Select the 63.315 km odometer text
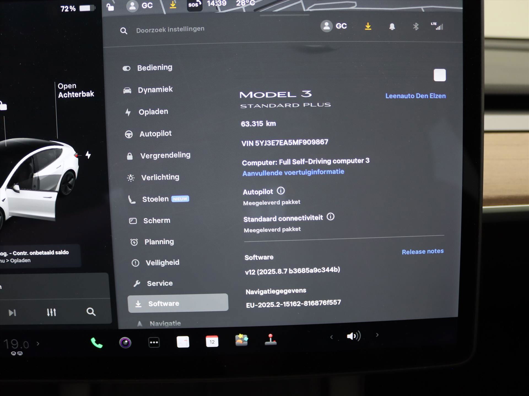The width and height of the screenshot is (529, 396). 258,124
